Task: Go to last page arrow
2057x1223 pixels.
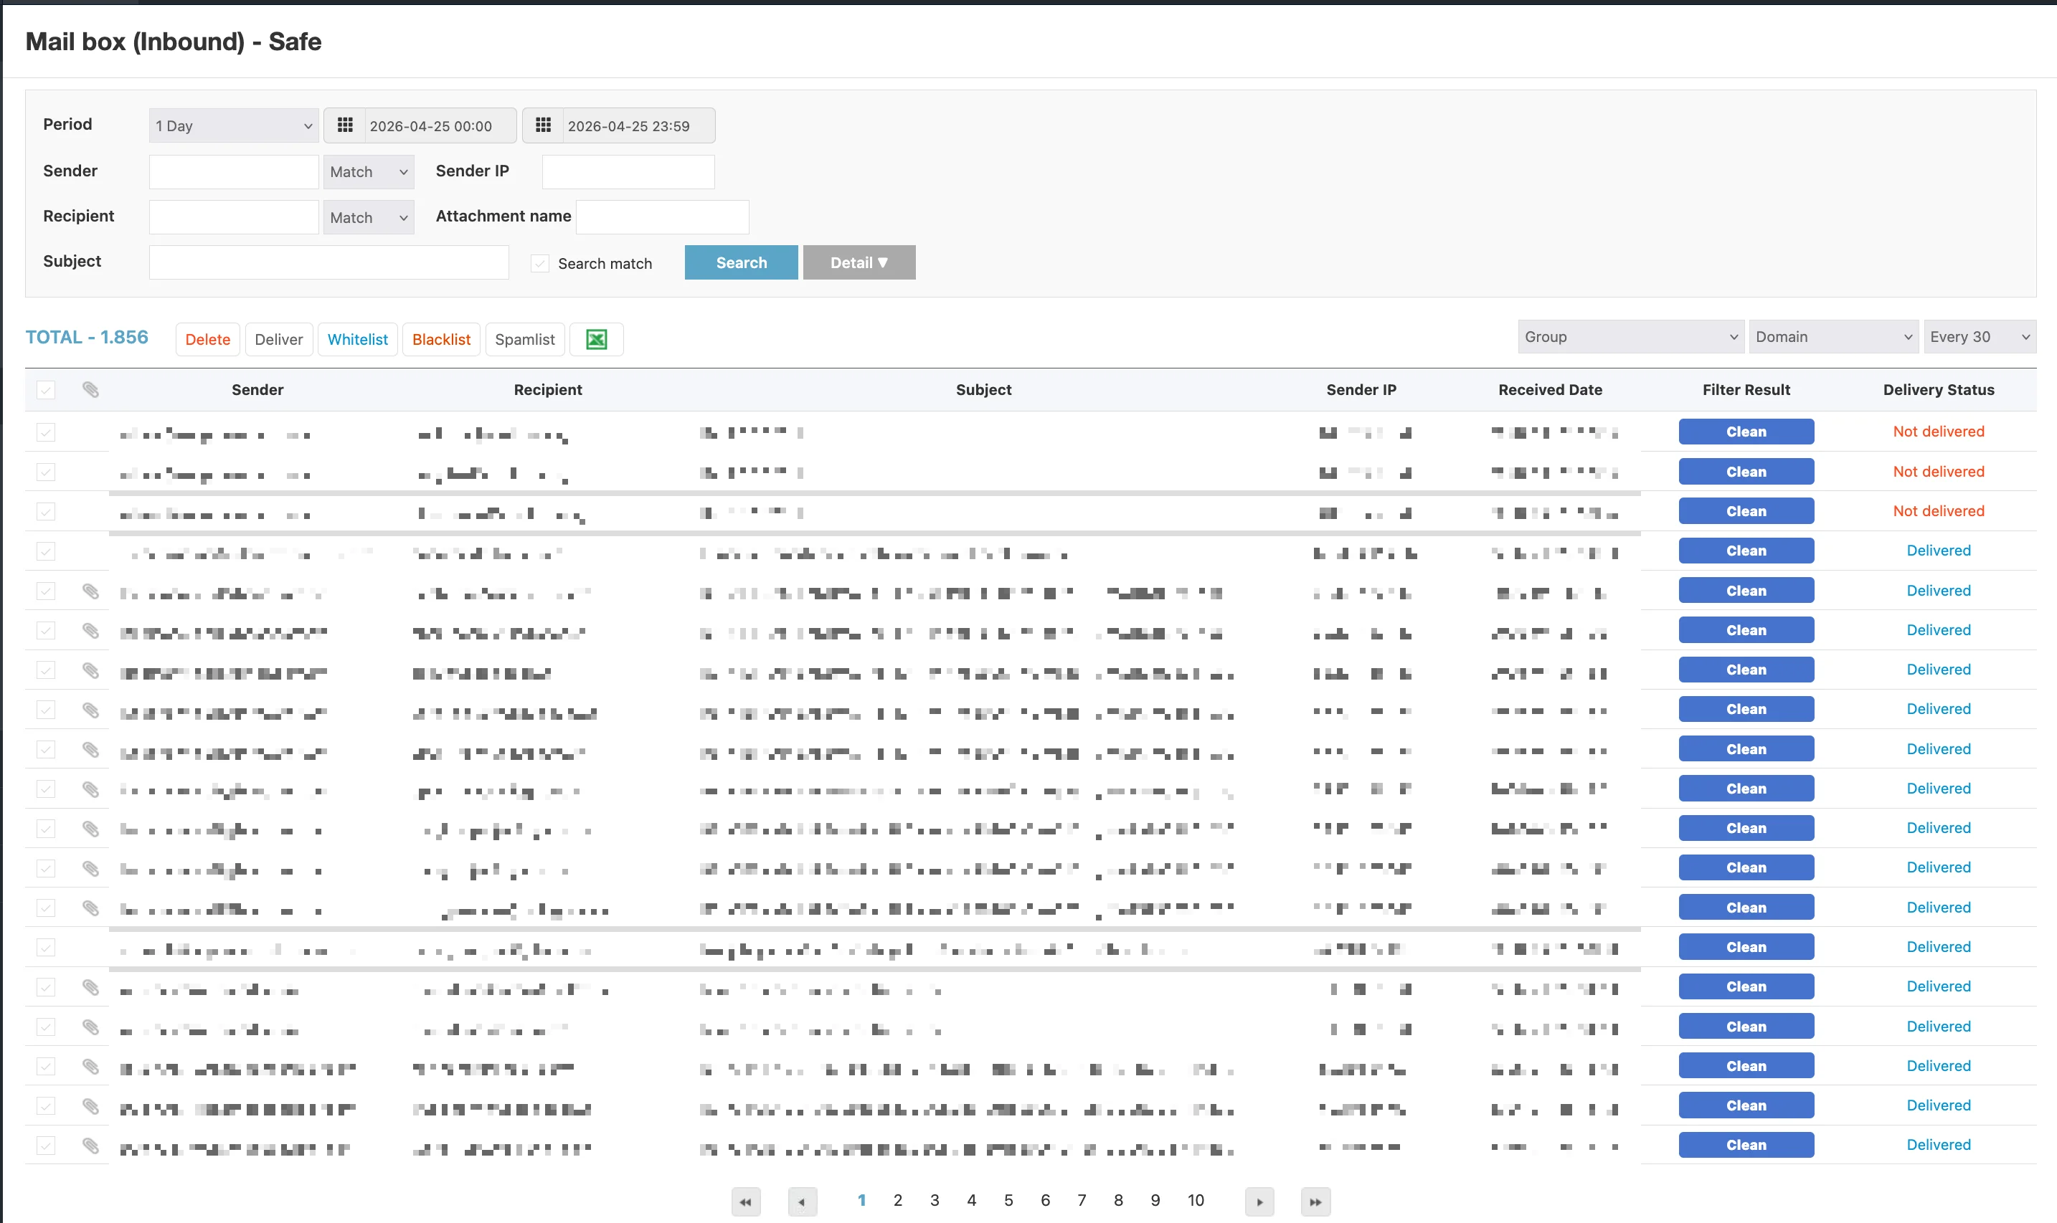Action: point(1316,1201)
